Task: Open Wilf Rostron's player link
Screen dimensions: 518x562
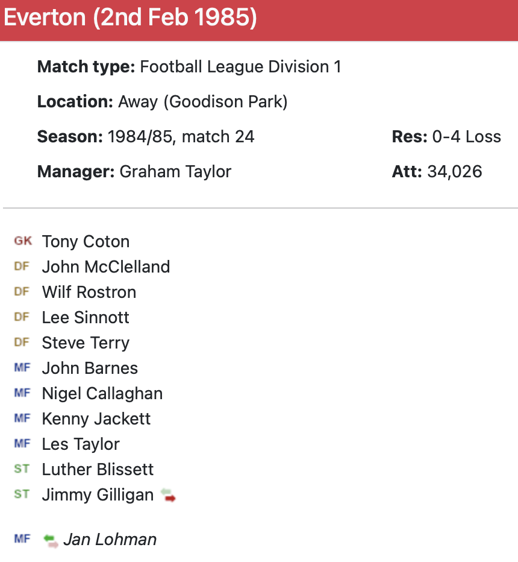Action: click(89, 292)
